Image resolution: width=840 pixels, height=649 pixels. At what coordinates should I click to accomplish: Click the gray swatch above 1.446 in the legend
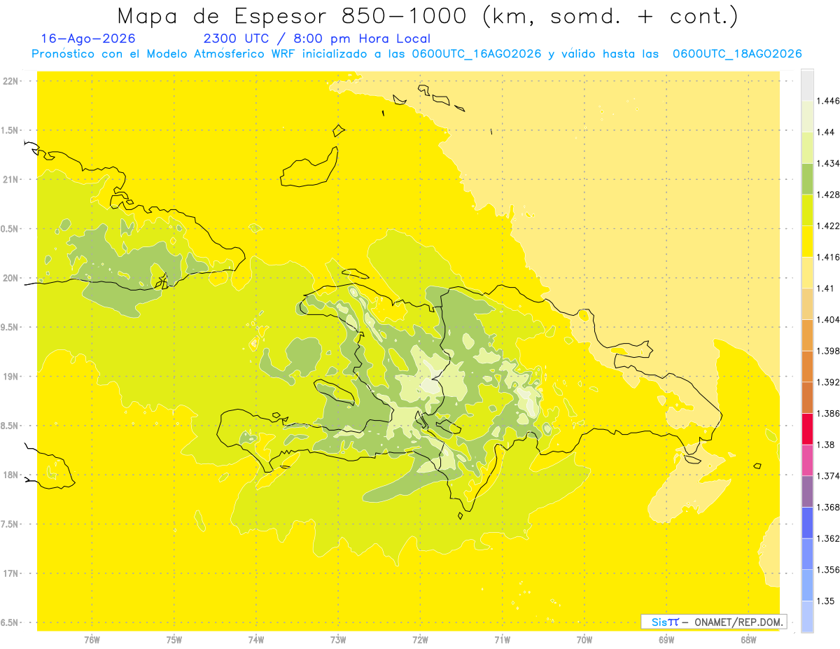coord(807,85)
